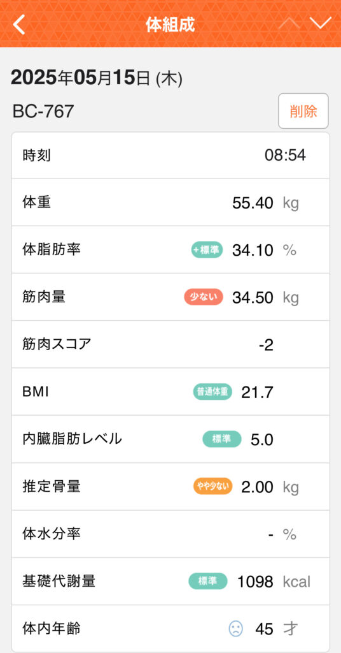
Task: Select the 体内年齢 45 才 value
Action: pyautogui.click(x=277, y=629)
